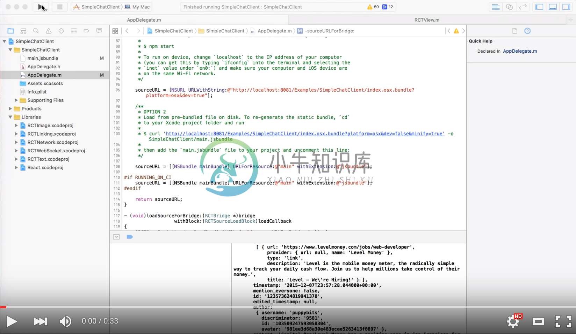Image resolution: width=576 pixels, height=334 pixels.
Task: Expand RCTText.xcodeproj disclosure triangle
Action: pyautogui.click(x=16, y=159)
